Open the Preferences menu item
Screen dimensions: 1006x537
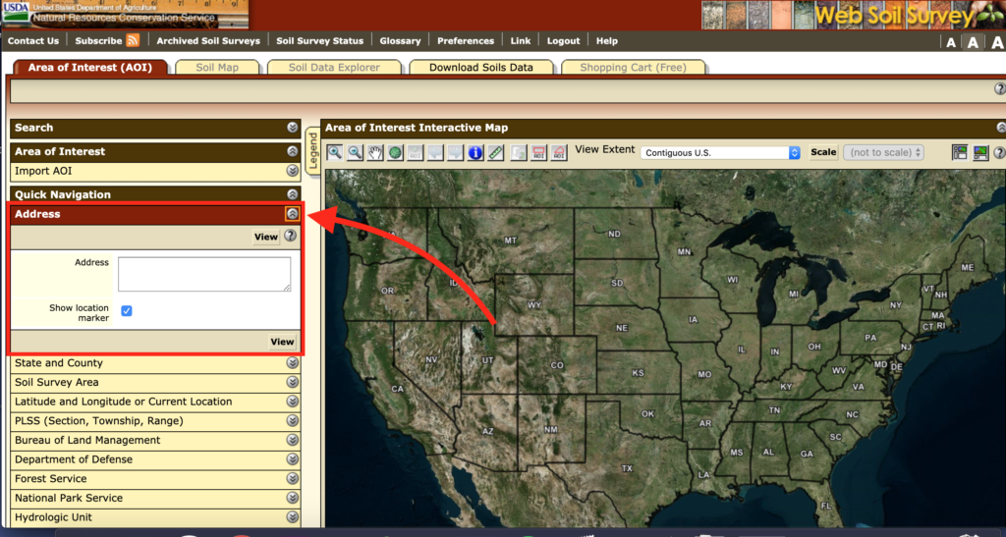[466, 41]
